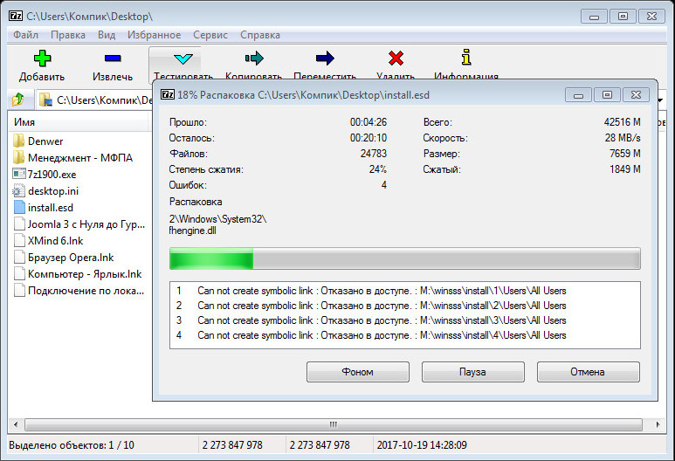Click the Осталось time 00:20:10
Viewport: 675px width, 461px height.
click(368, 138)
